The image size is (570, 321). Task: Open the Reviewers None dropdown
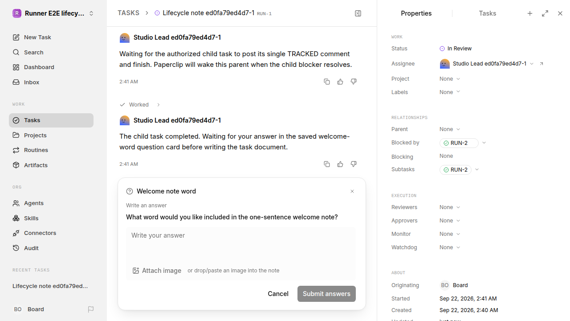[x=450, y=207]
